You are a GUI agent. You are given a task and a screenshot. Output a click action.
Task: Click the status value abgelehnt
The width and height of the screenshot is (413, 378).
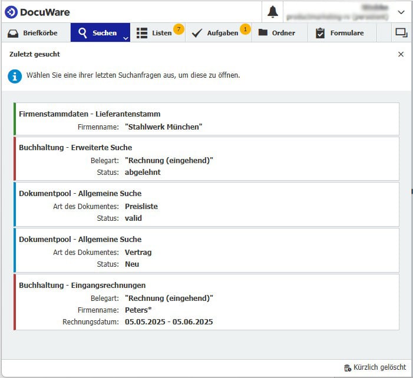(x=143, y=172)
